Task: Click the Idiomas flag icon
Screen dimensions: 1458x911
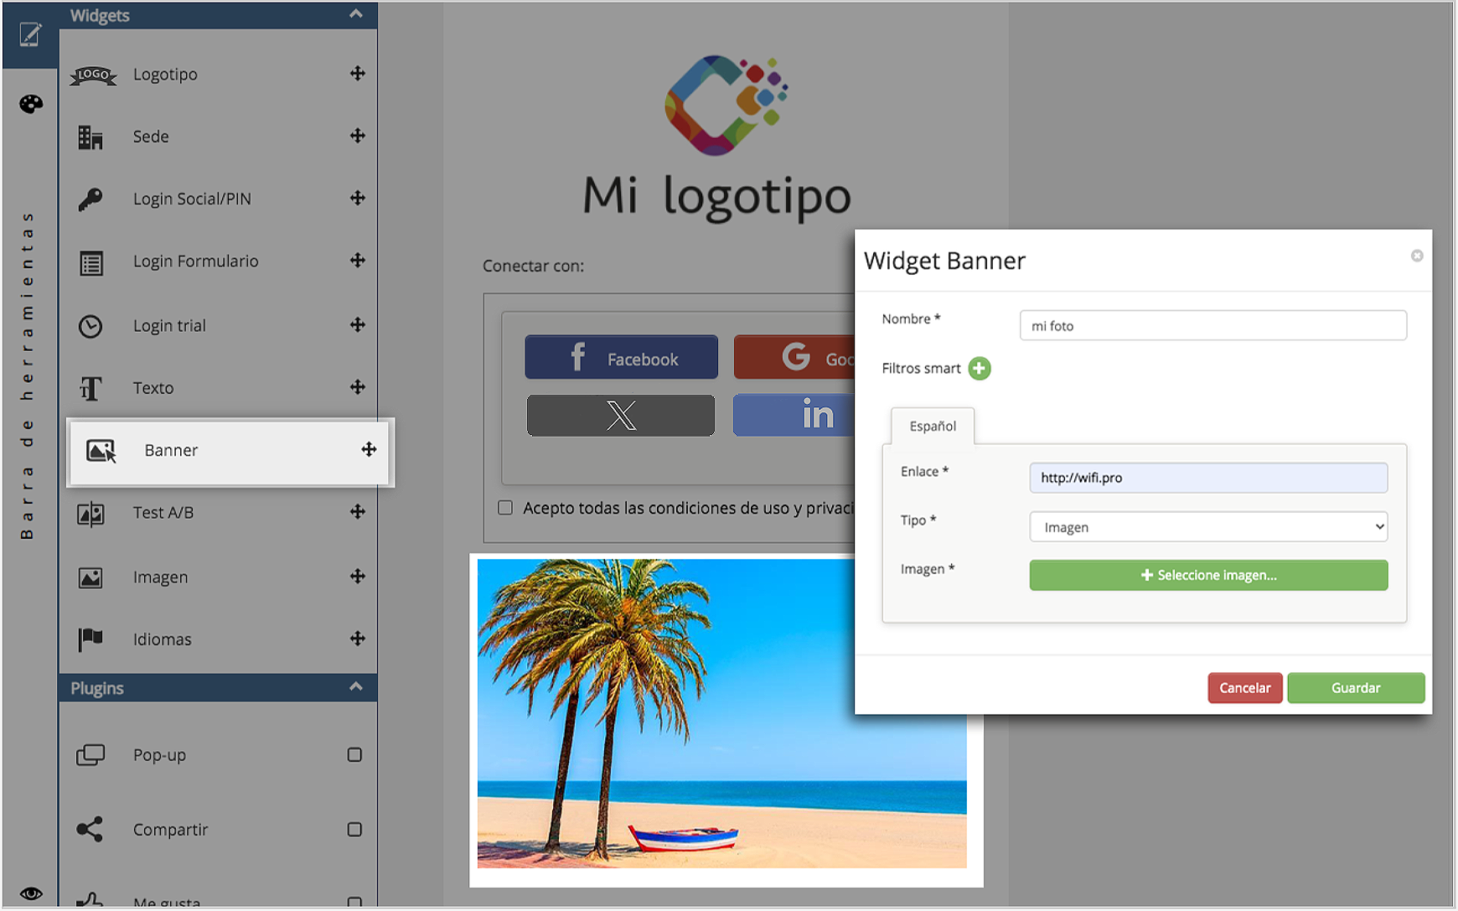Action: (90, 639)
